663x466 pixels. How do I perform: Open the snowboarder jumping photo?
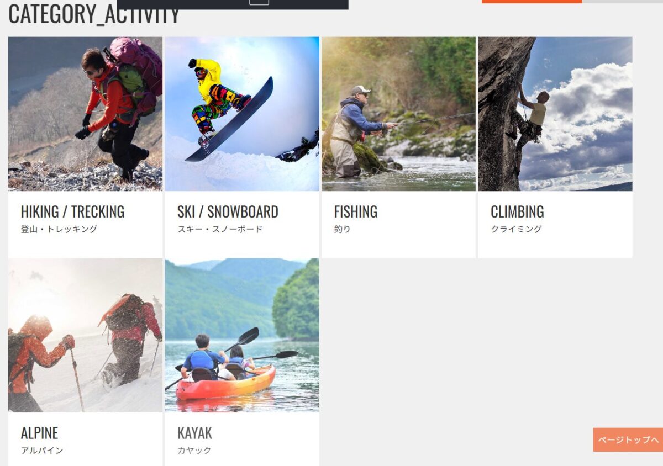coord(242,114)
